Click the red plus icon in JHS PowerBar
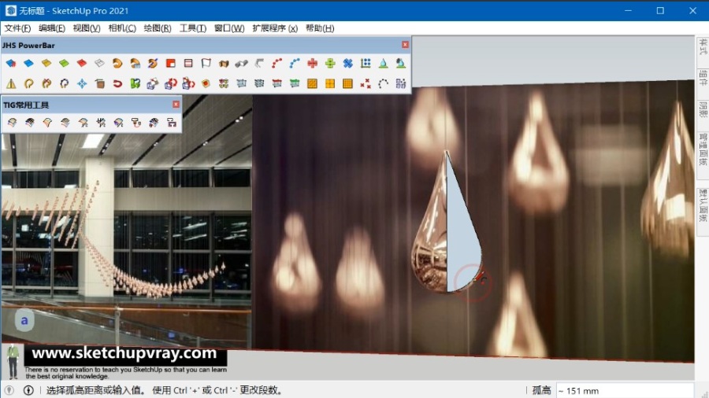The image size is (709, 398). (x=312, y=63)
